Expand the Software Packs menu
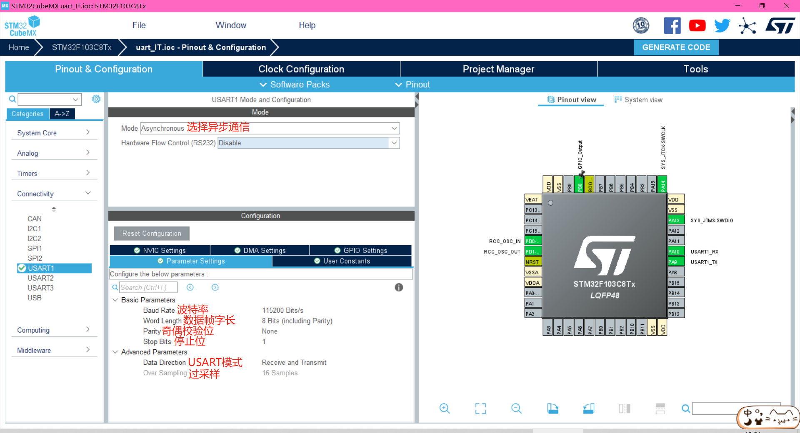 click(x=295, y=85)
